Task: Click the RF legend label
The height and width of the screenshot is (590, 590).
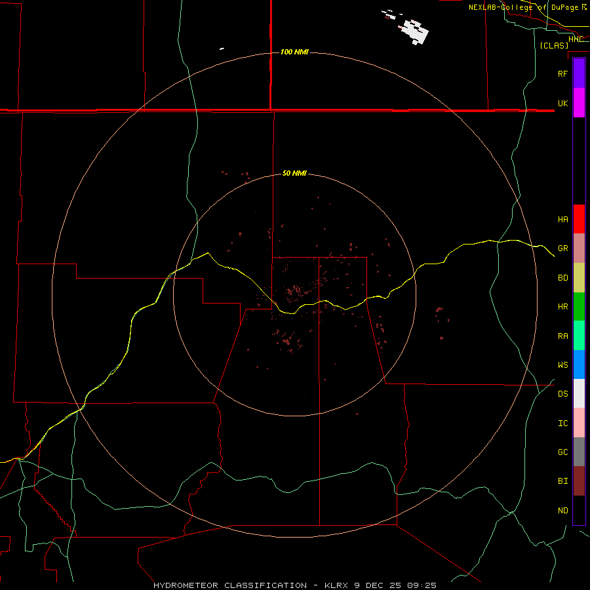Action: pos(562,73)
